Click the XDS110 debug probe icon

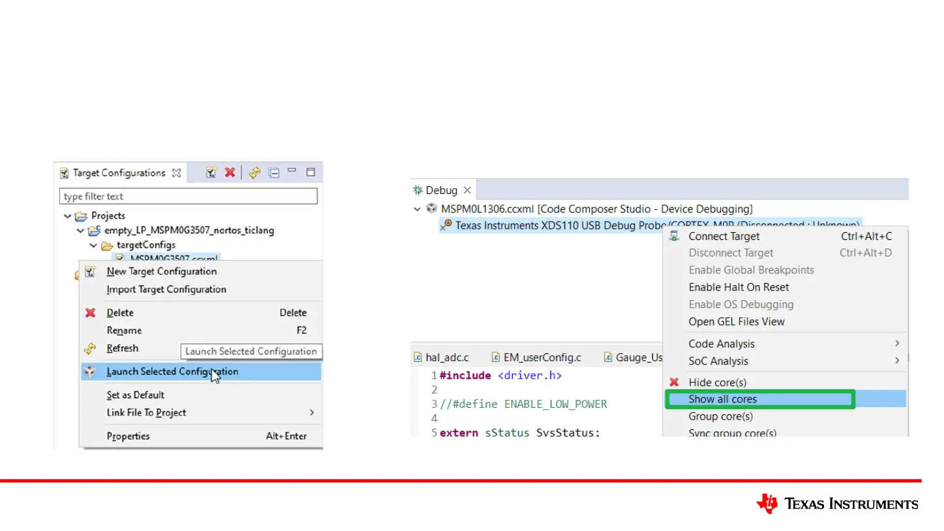(x=446, y=225)
